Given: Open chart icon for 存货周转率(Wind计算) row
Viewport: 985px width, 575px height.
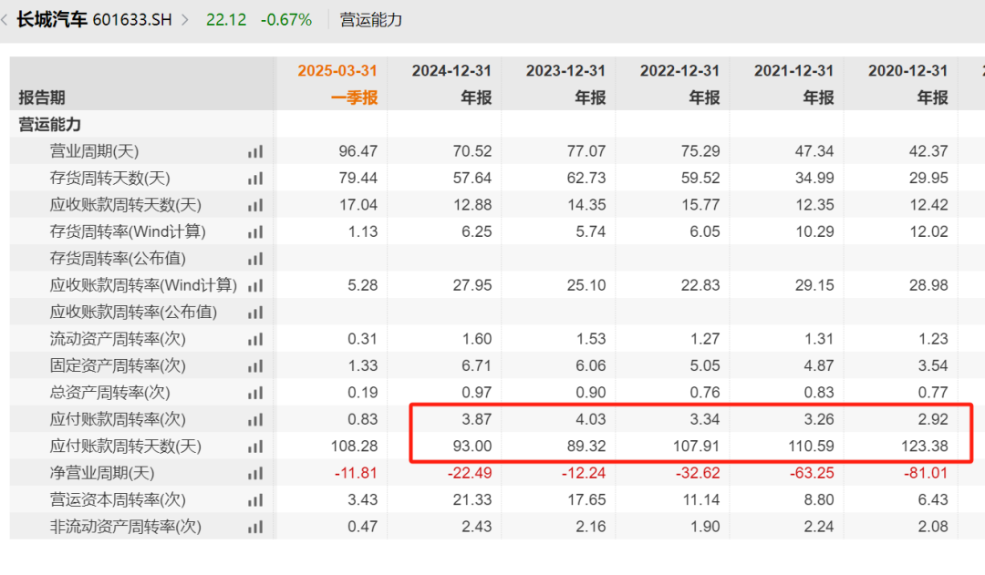Looking at the screenshot, I should [255, 232].
